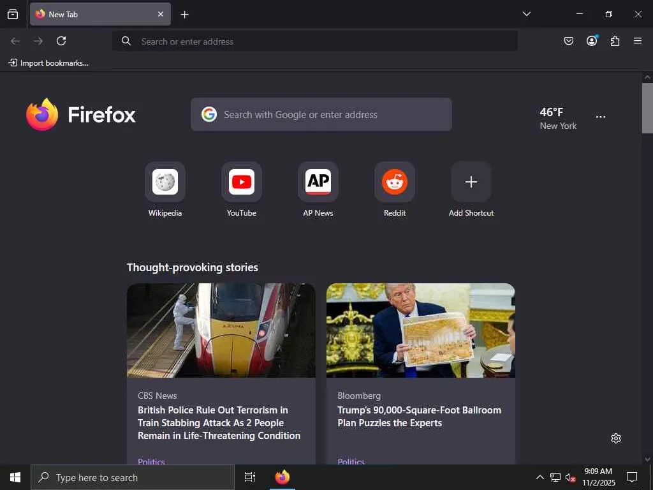Click Firefox icon in taskbar
Viewport: 653px width, 490px height.
[x=282, y=477]
